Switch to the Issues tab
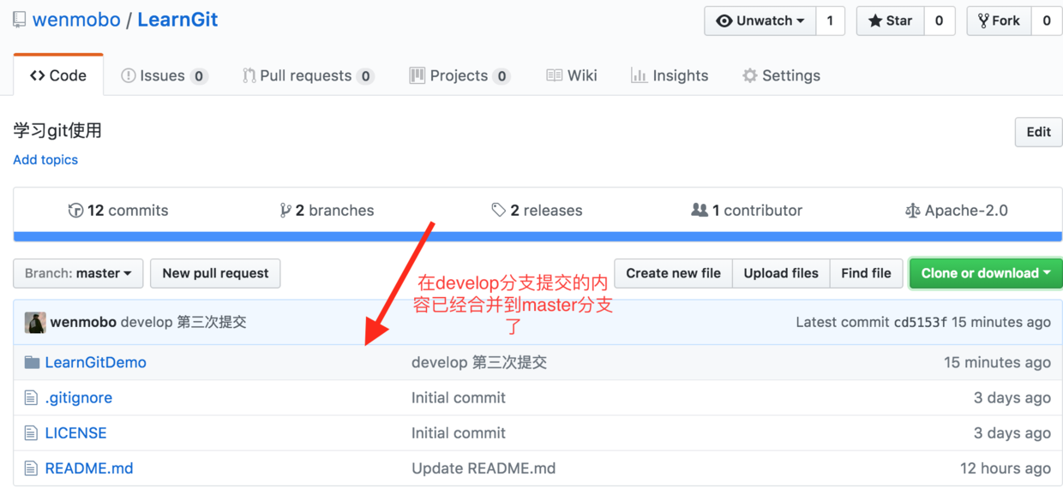1063x488 pixels. point(164,75)
